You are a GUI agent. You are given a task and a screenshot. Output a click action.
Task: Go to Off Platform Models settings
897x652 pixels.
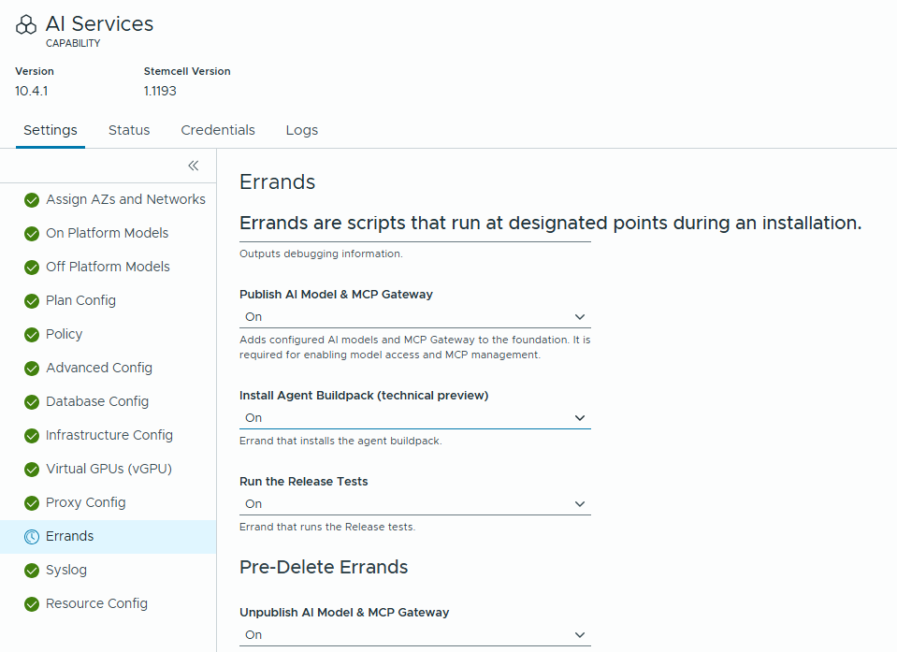(109, 268)
